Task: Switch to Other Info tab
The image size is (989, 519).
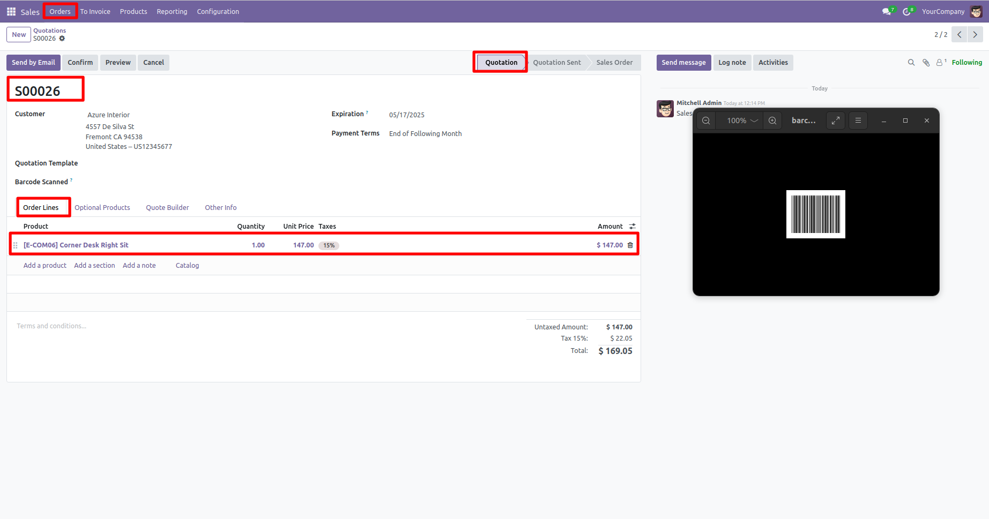Action: click(221, 207)
